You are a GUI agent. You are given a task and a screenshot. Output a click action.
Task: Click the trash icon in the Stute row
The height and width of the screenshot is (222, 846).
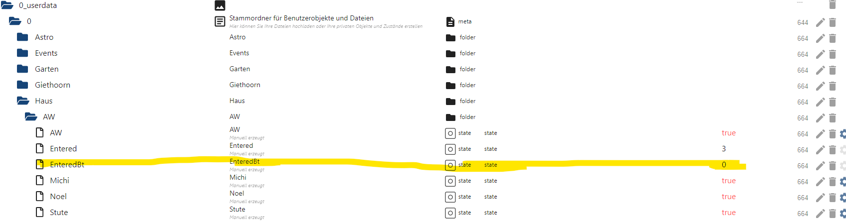[833, 214]
